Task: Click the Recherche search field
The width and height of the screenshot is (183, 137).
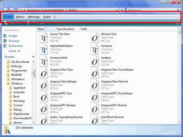Action: (152, 10)
